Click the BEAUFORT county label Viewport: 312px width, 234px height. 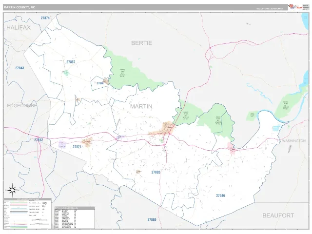click(278, 215)
